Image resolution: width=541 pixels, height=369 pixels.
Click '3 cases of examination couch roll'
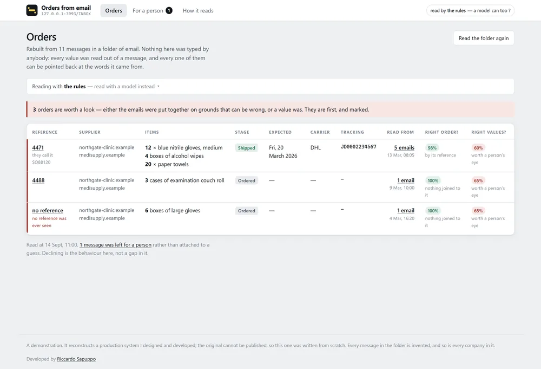click(184, 180)
